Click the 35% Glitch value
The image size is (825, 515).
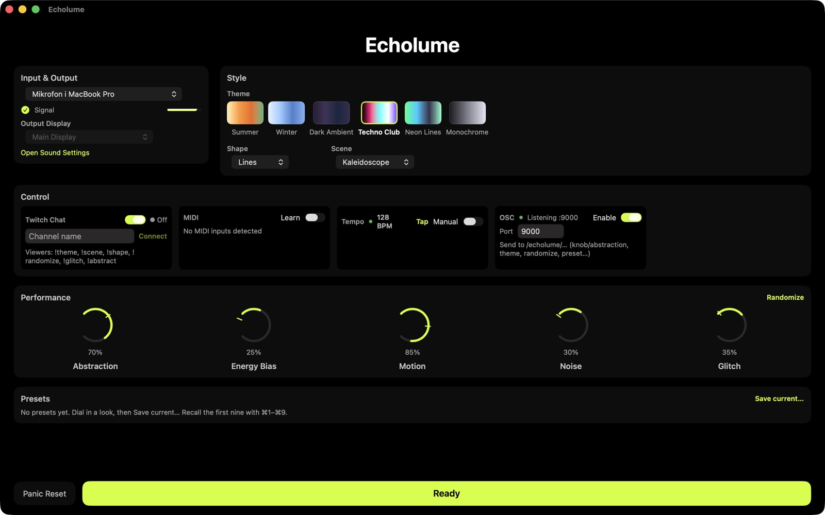(729, 353)
